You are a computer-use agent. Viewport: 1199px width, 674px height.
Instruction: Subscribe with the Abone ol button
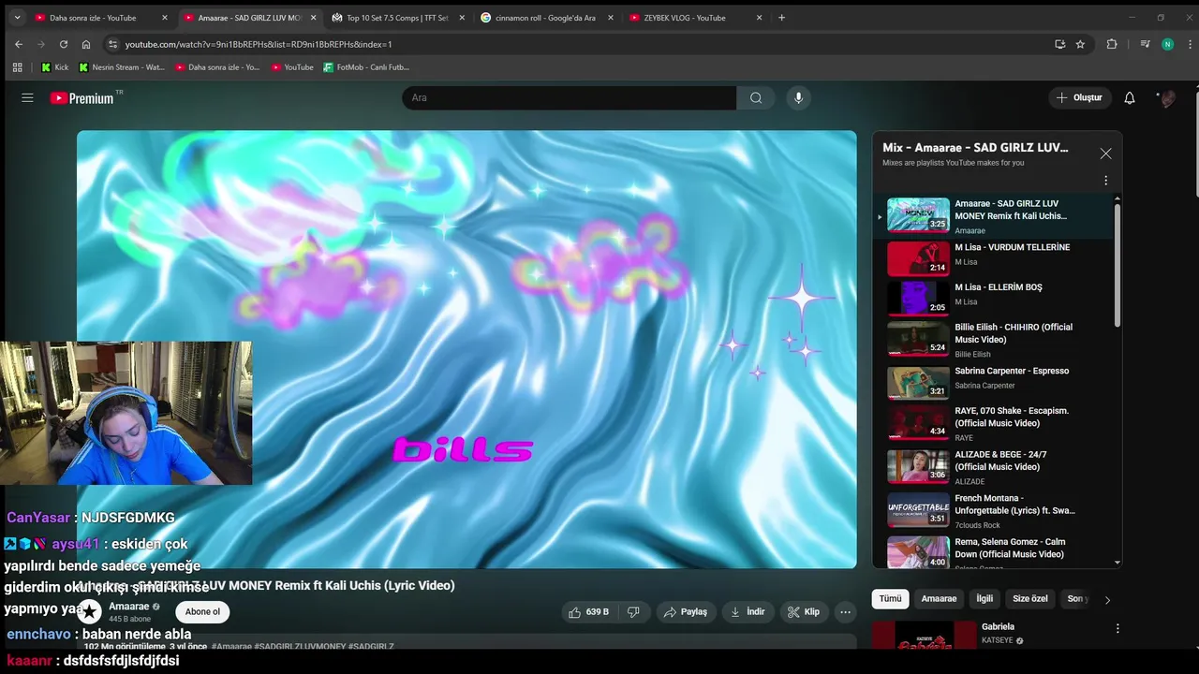pos(202,612)
